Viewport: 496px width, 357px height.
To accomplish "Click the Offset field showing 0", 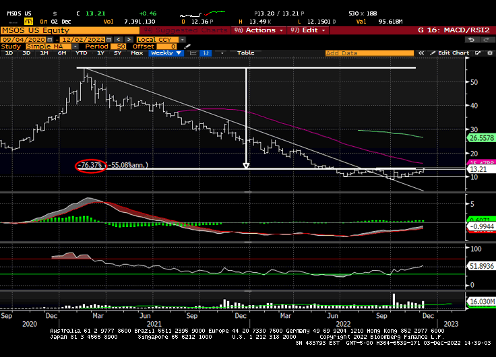I will pyautogui.click(x=167, y=46).
